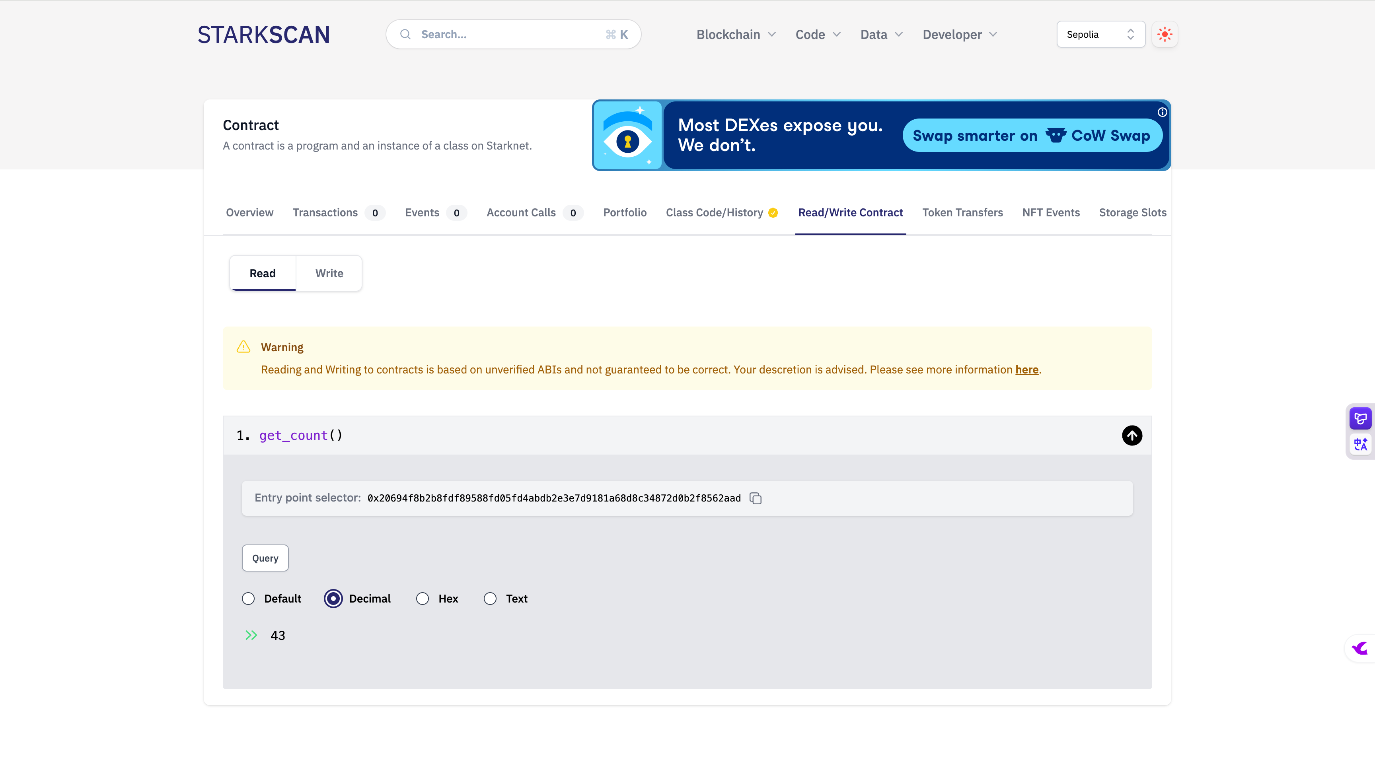The width and height of the screenshot is (1375, 766).
Task: Expand the Developer menu
Action: (959, 35)
